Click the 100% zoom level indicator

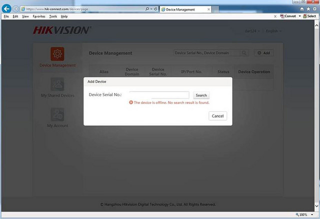click(301, 214)
